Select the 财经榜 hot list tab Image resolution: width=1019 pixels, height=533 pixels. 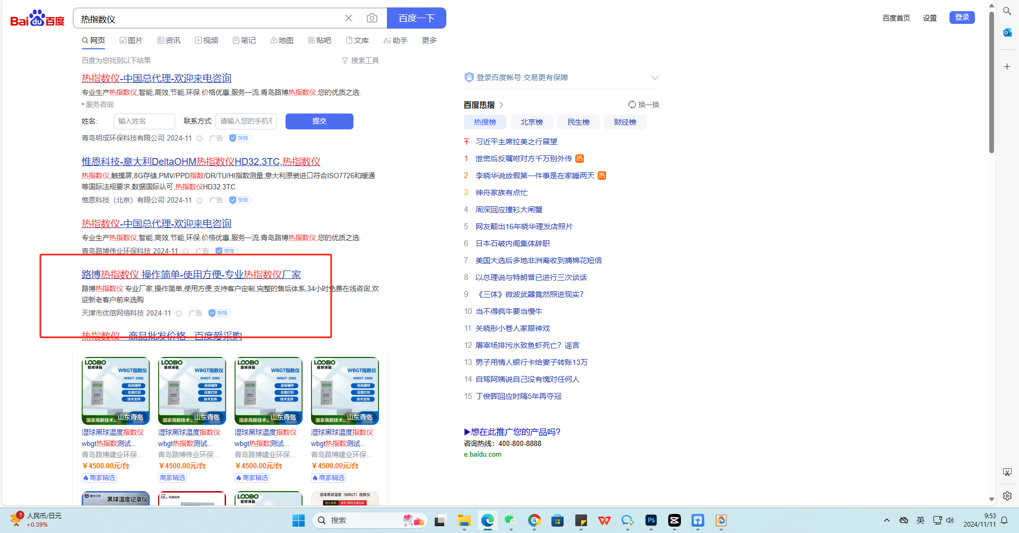(x=625, y=123)
